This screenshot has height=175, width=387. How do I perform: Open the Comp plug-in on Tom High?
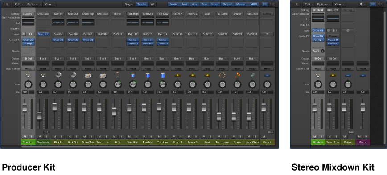(132, 40)
